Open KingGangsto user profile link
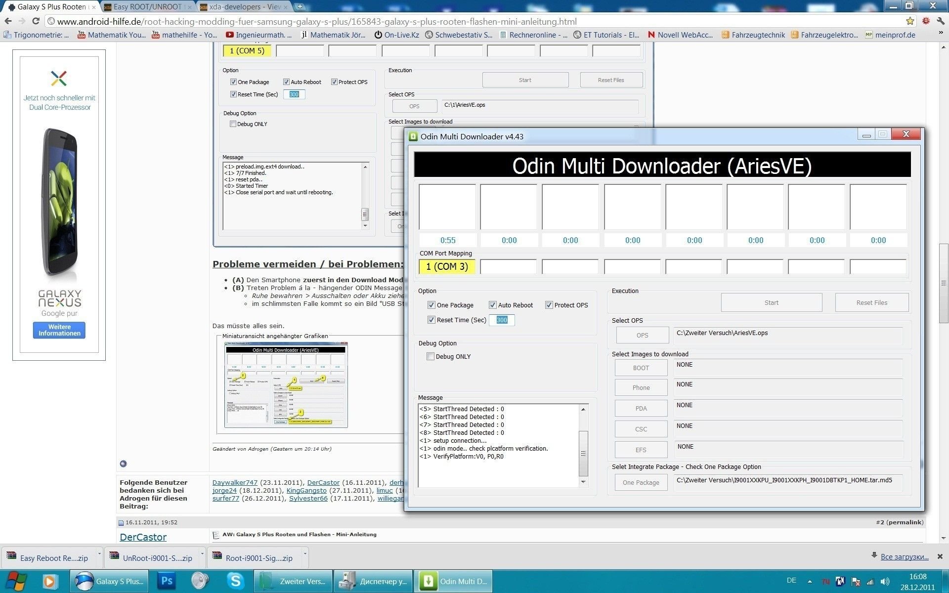 [306, 490]
